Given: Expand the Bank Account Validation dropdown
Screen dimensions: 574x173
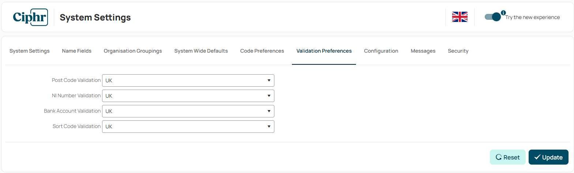Looking at the screenshot, I should 188,111.
